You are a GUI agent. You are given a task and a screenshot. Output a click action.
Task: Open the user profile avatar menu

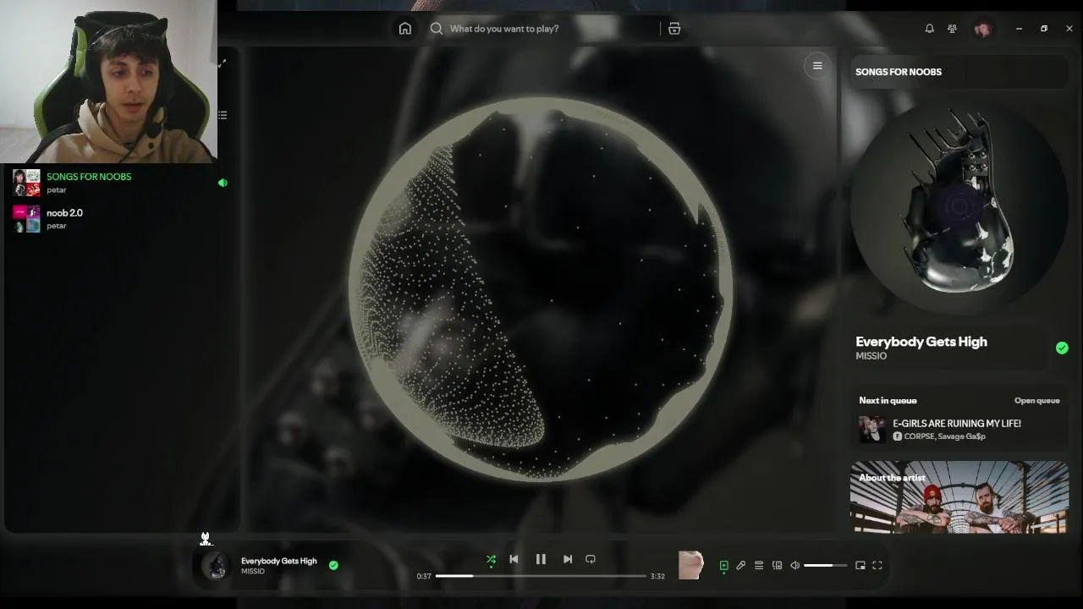coord(982,29)
